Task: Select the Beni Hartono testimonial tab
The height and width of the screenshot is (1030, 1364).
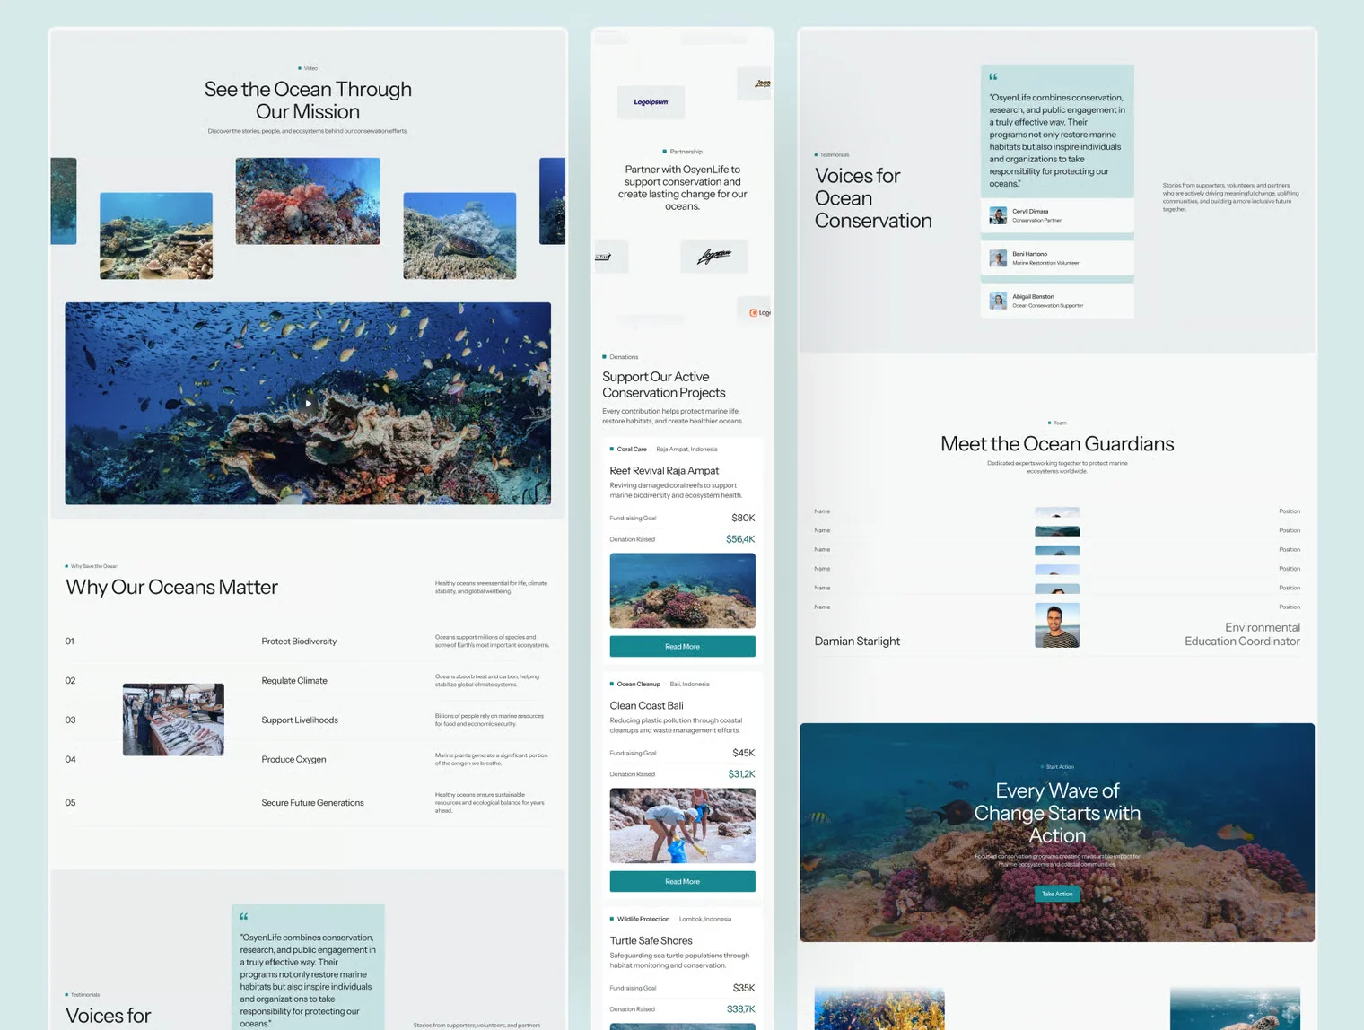Action: coord(1057,258)
